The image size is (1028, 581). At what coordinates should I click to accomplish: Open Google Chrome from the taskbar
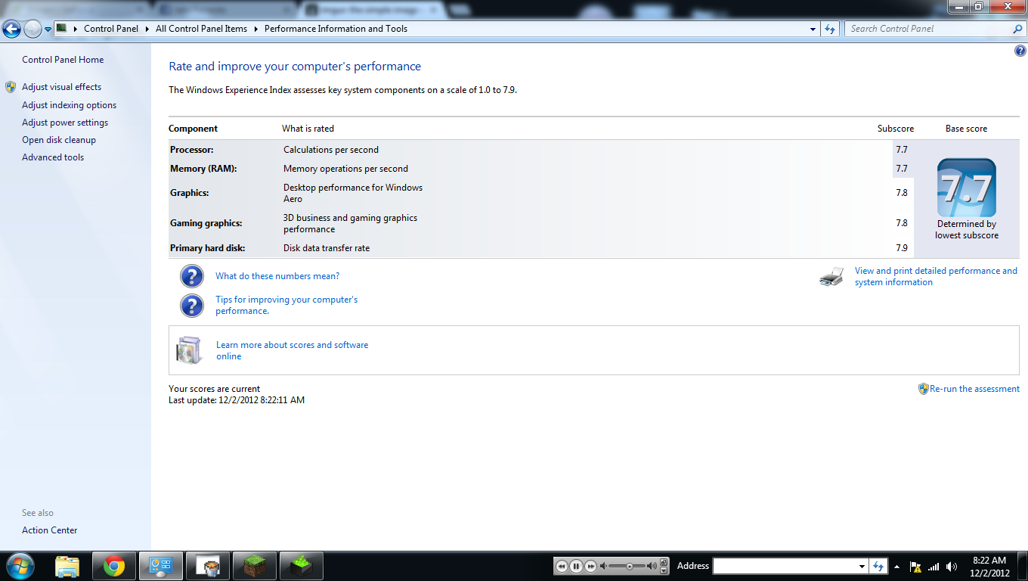[114, 566]
